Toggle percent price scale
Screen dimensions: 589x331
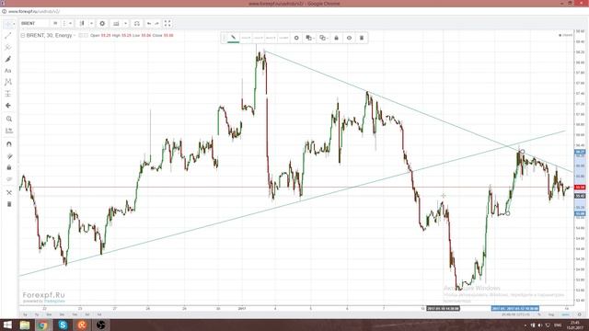tap(540, 314)
